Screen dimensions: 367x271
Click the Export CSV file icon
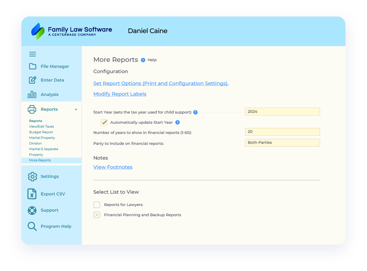(x=32, y=194)
